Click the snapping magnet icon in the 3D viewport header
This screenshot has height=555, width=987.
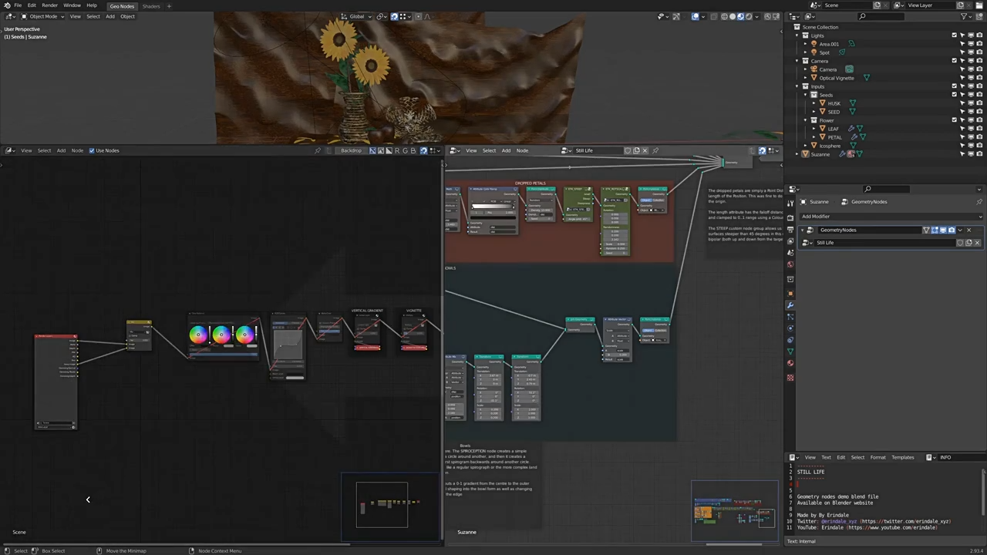click(394, 16)
